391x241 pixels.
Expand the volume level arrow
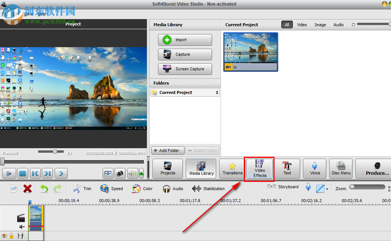[142, 174]
